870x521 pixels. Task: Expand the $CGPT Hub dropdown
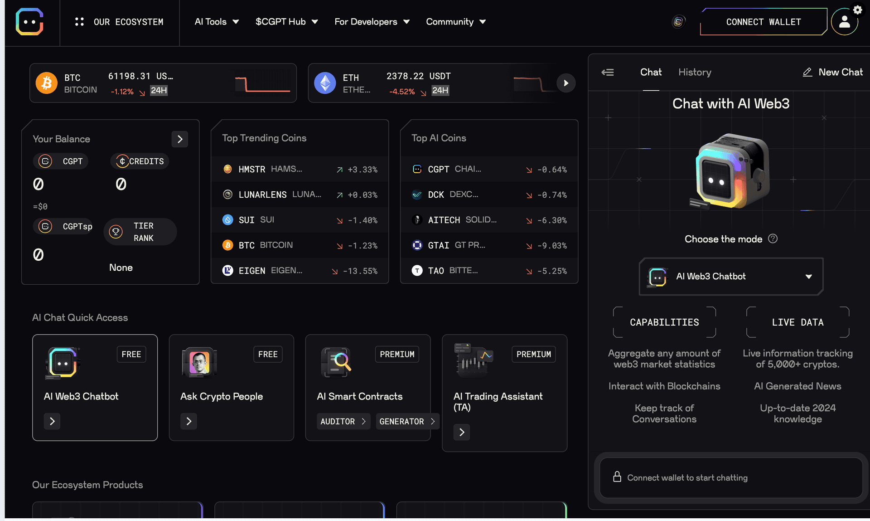coord(286,22)
